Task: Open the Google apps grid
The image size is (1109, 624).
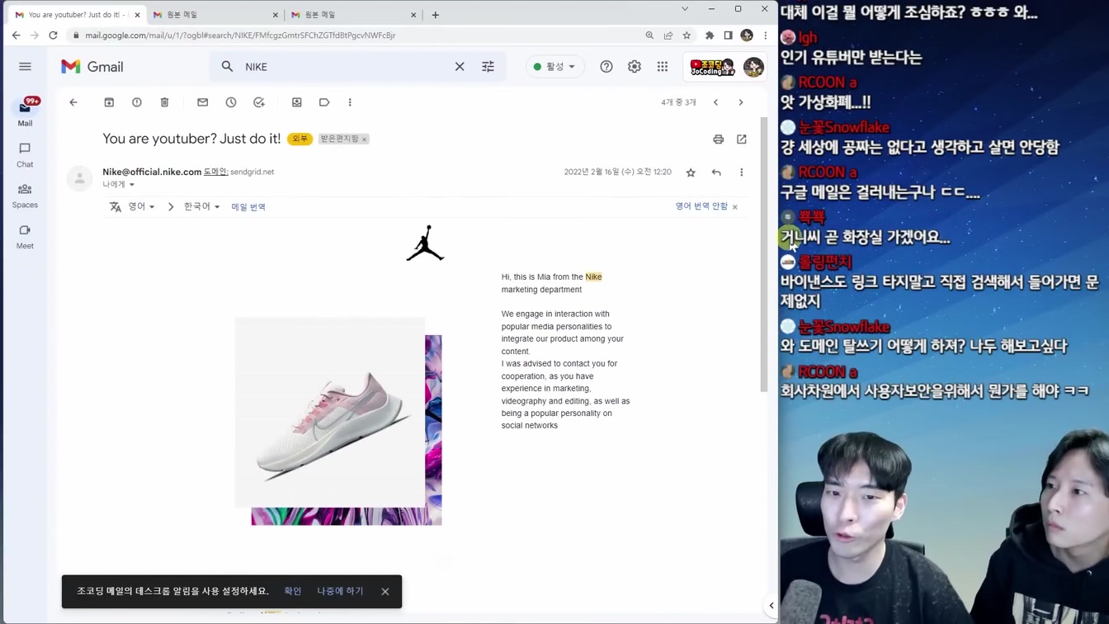Action: coord(663,67)
